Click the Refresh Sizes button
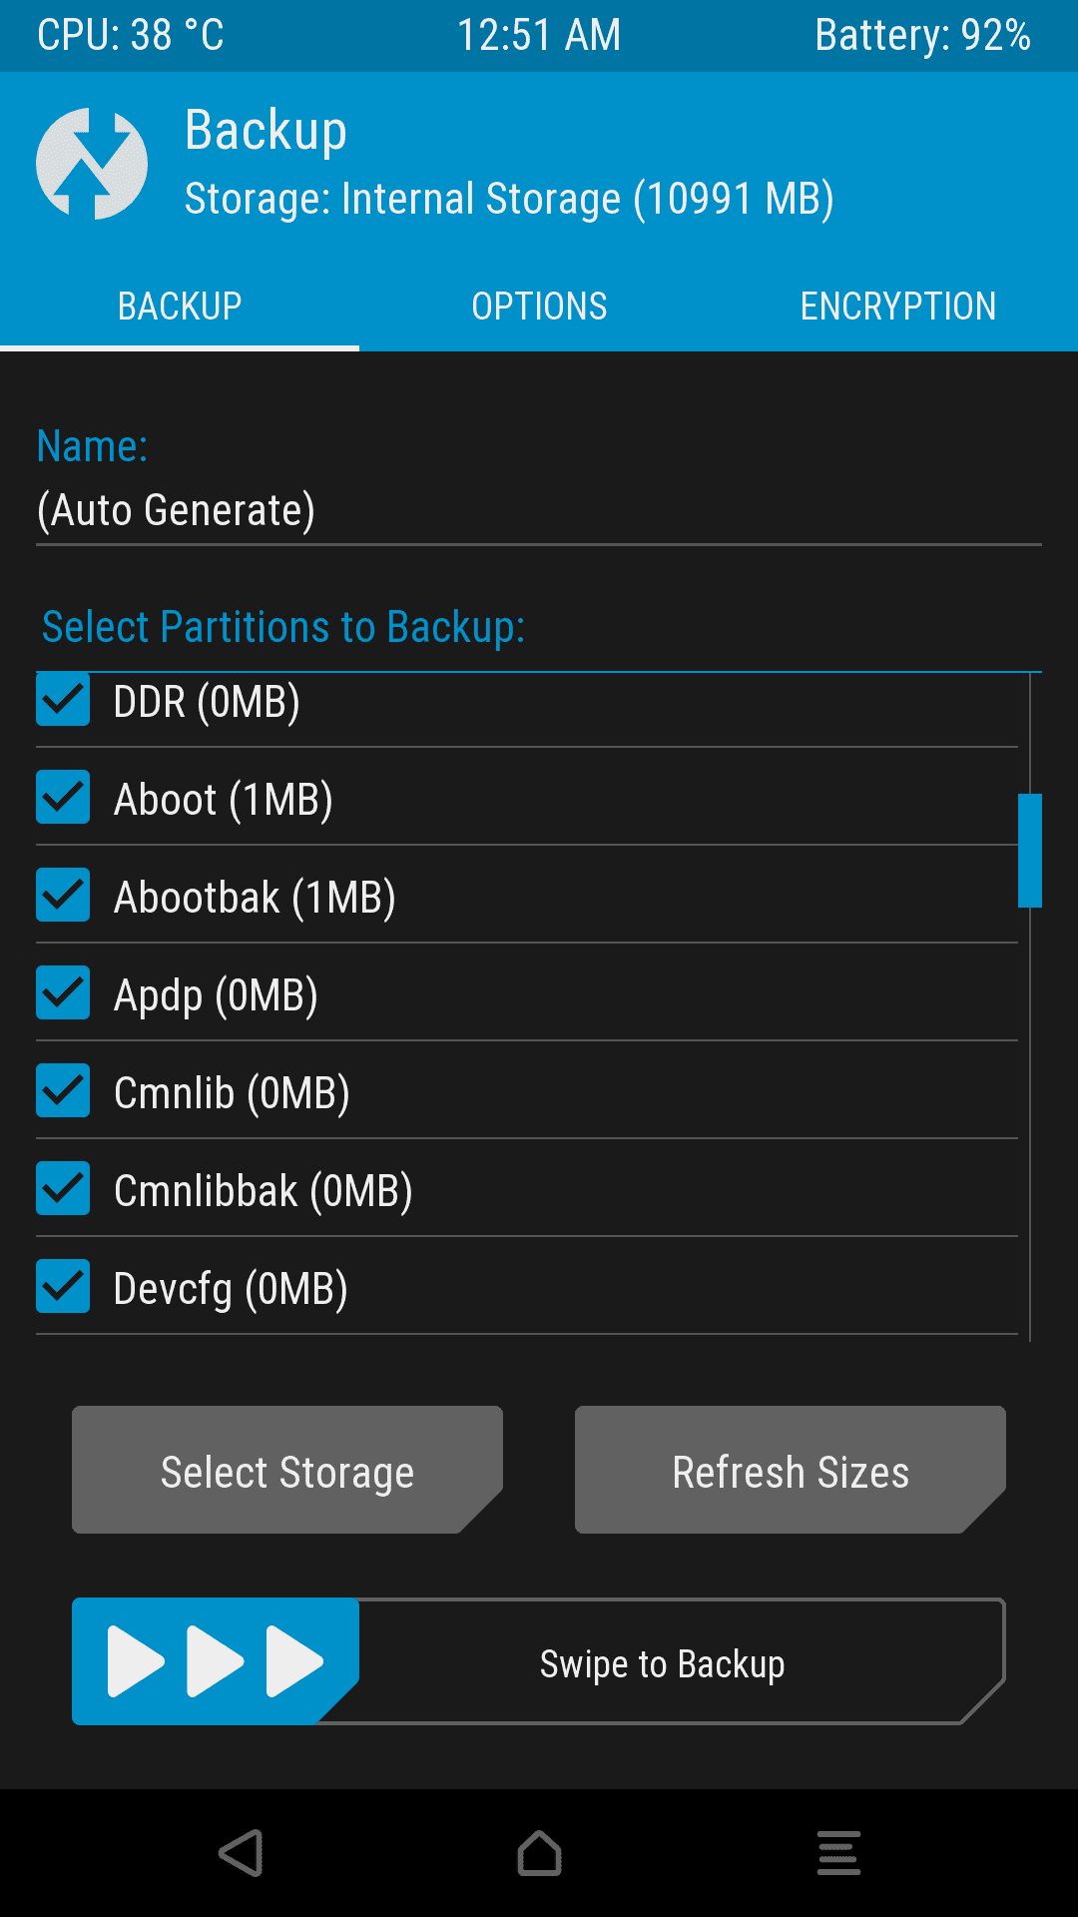 point(790,1471)
